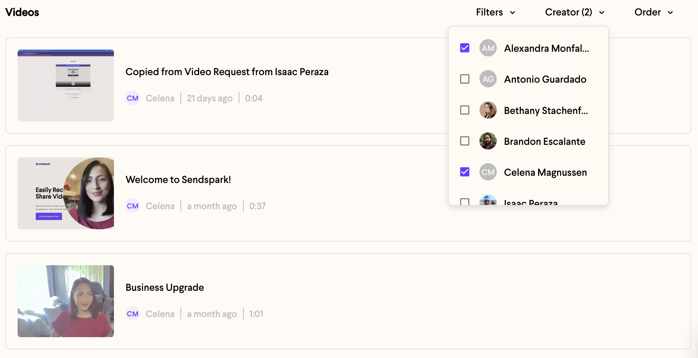Open the Welcome to Sendspark! thumbnail

pyautogui.click(x=66, y=193)
